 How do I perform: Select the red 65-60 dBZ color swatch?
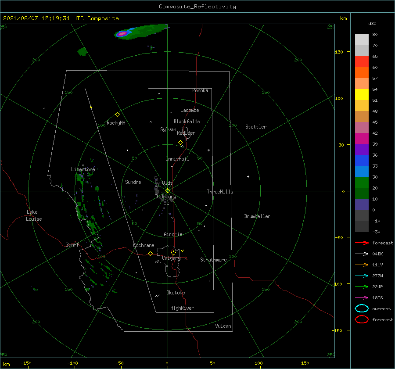click(362, 62)
